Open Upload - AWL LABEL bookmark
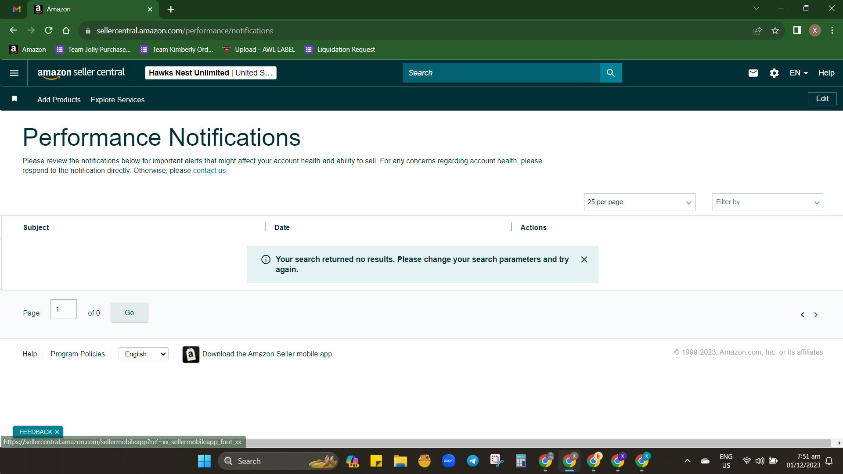Image resolution: width=843 pixels, height=474 pixels. coord(259,50)
